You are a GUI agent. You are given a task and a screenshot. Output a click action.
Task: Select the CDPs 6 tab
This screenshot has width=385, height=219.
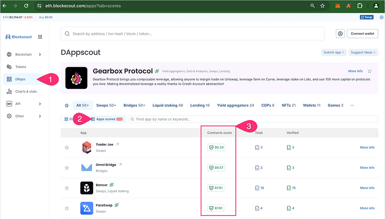click(x=268, y=106)
